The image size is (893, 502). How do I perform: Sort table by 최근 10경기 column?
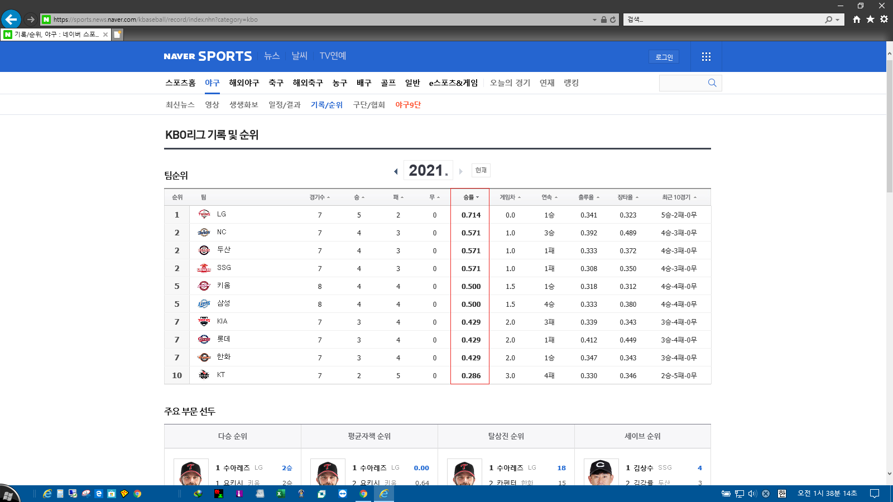679,197
